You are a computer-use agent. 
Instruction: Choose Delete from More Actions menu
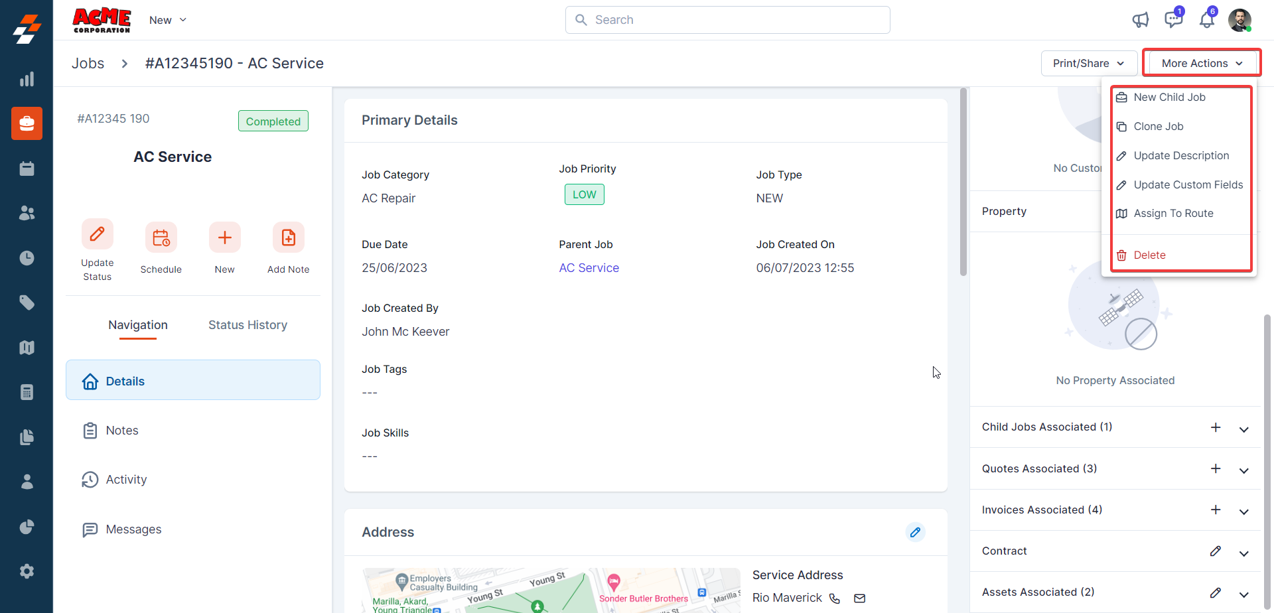coord(1149,255)
